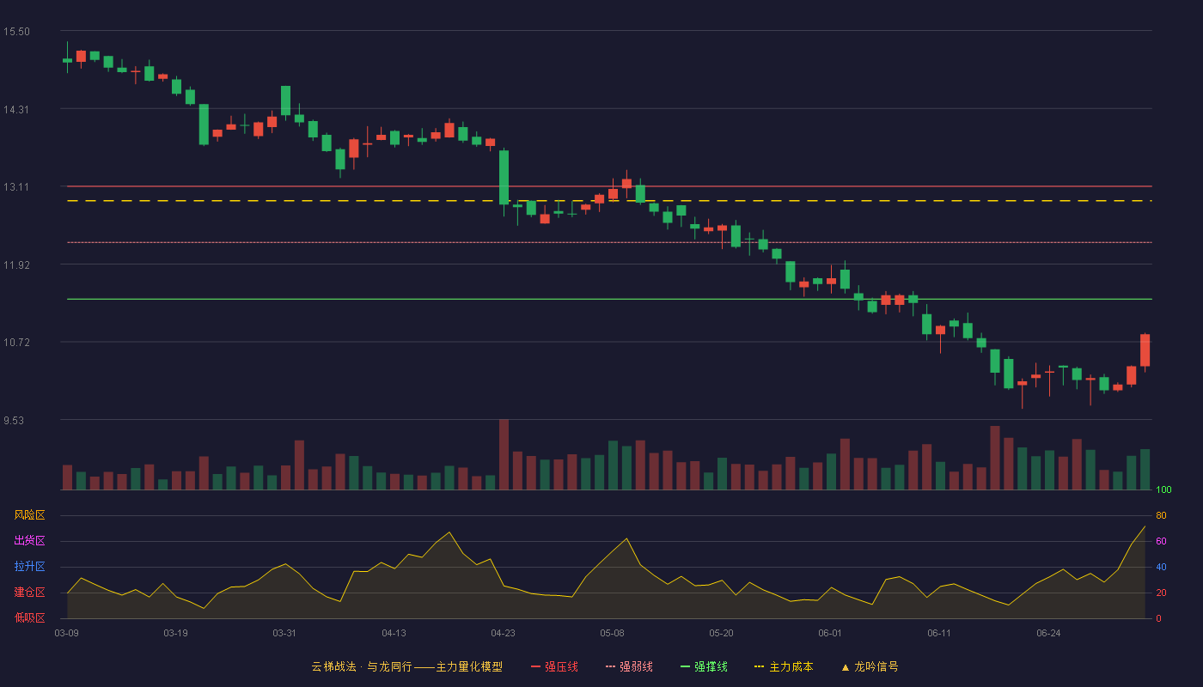The height and width of the screenshot is (687, 1203).
Task: Click the pink dotted icon beside 强弱线
Action: [610, 666]
